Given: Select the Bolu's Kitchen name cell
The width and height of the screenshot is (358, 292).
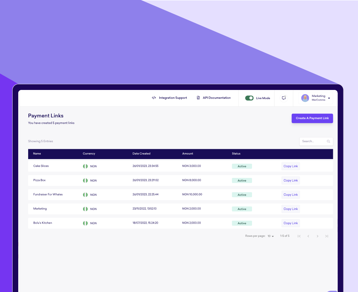Looking at the screenshot, I should pos(42,223).
